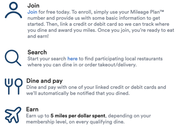Follow the blue "here" search link
179x129 pixels.
click(72, 59)
